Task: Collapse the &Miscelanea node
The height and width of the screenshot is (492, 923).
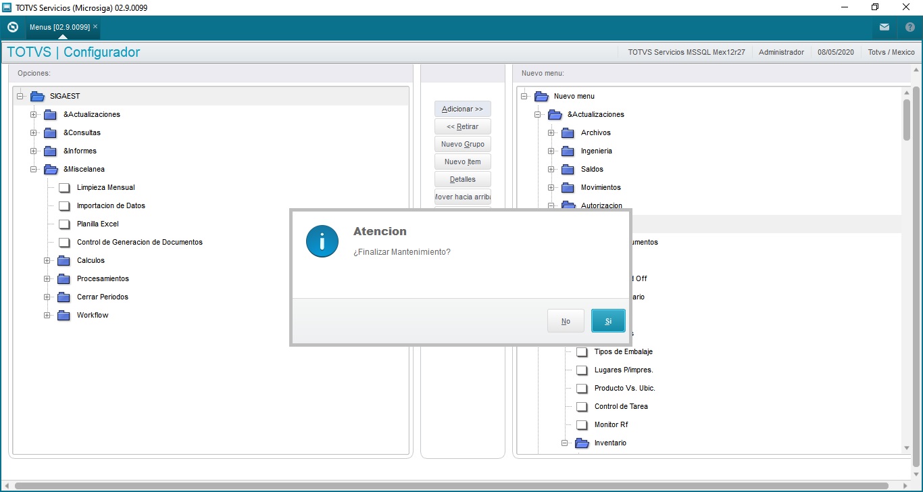Action: (x=33, y=169)
